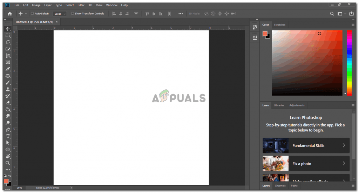Open the Learn panel options menu
The image size is (359, 193).
pos(353,105)
